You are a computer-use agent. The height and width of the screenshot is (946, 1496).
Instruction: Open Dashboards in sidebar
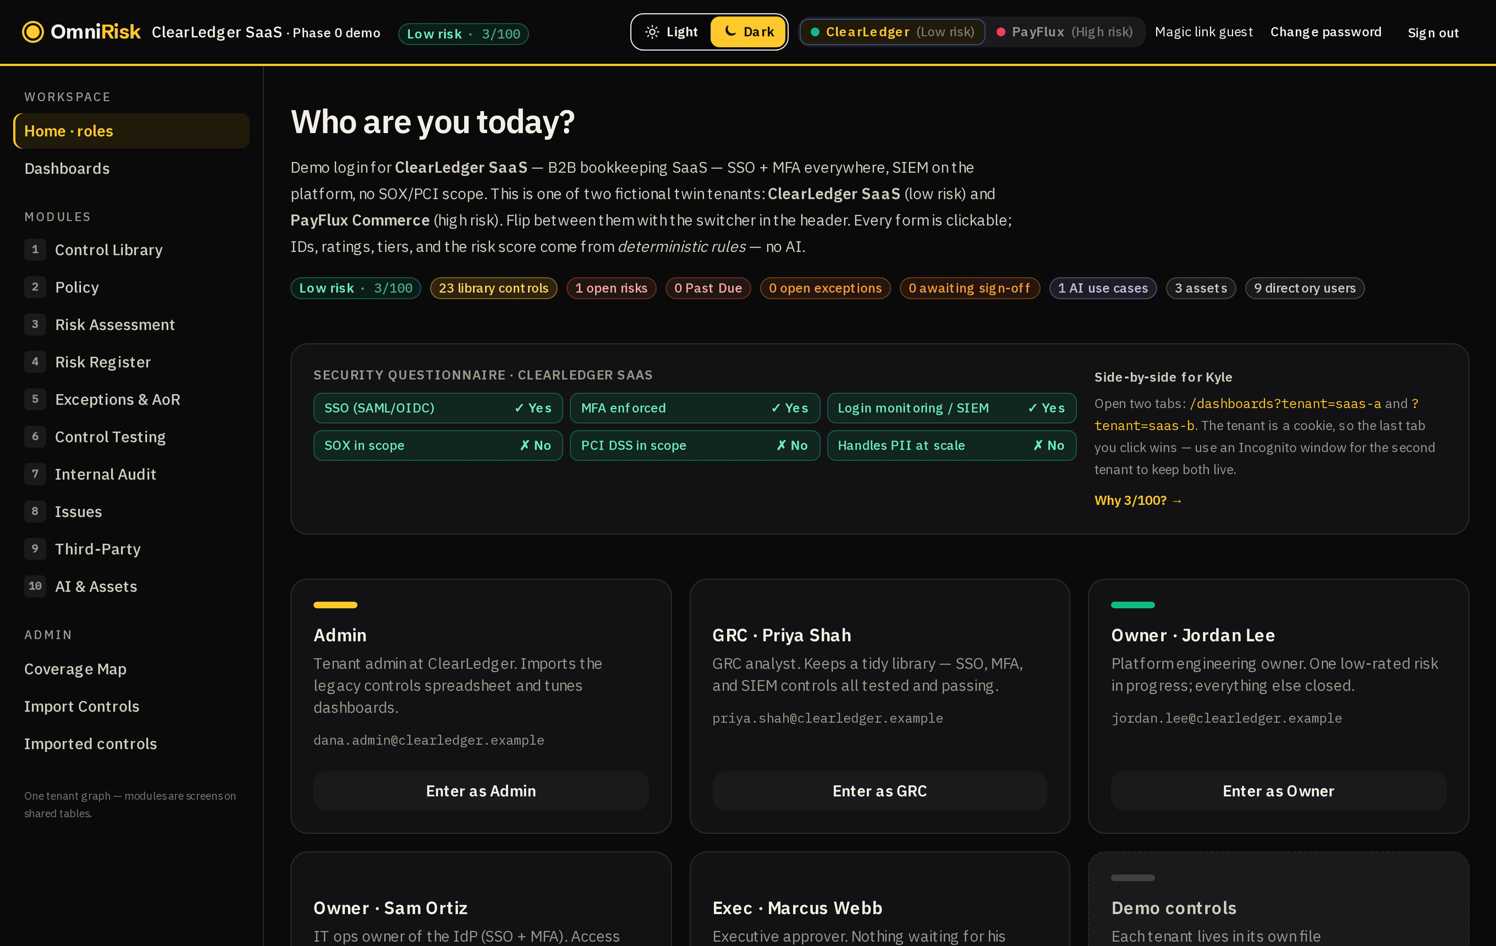131,168
